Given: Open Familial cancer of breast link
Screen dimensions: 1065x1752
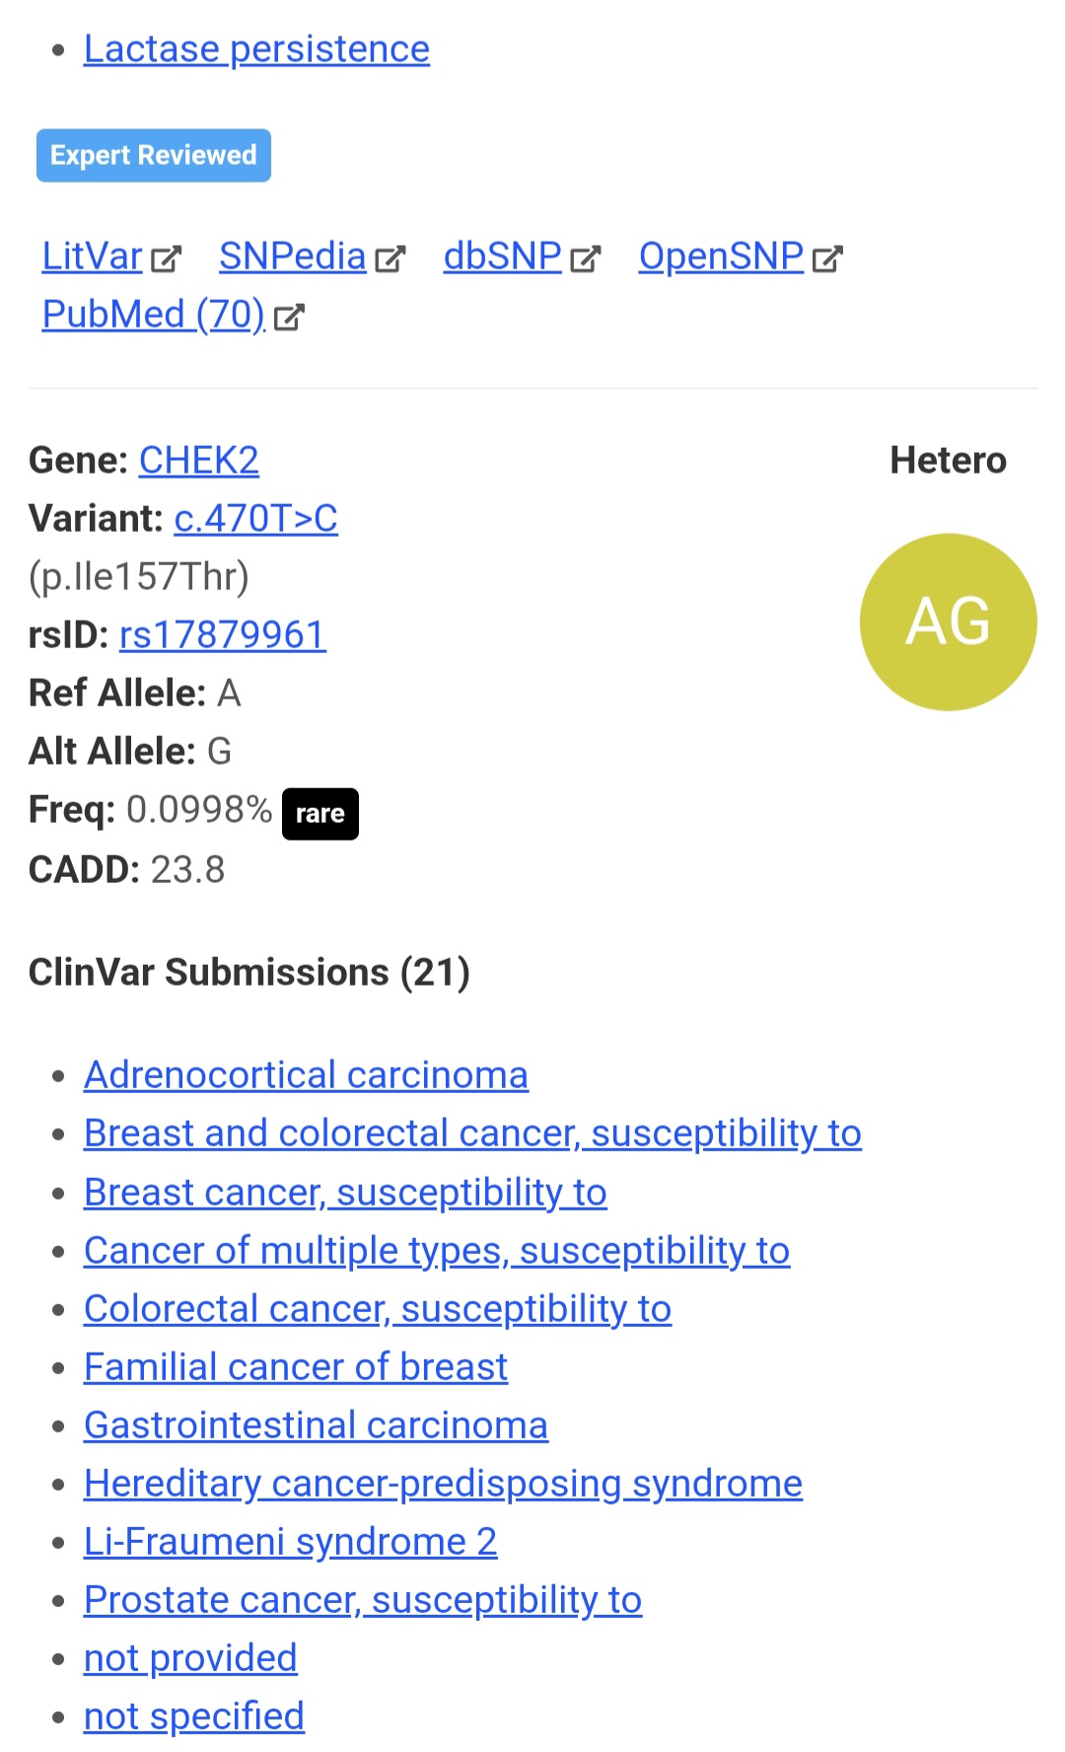Looking at the screenshot, I should 296,1367.
